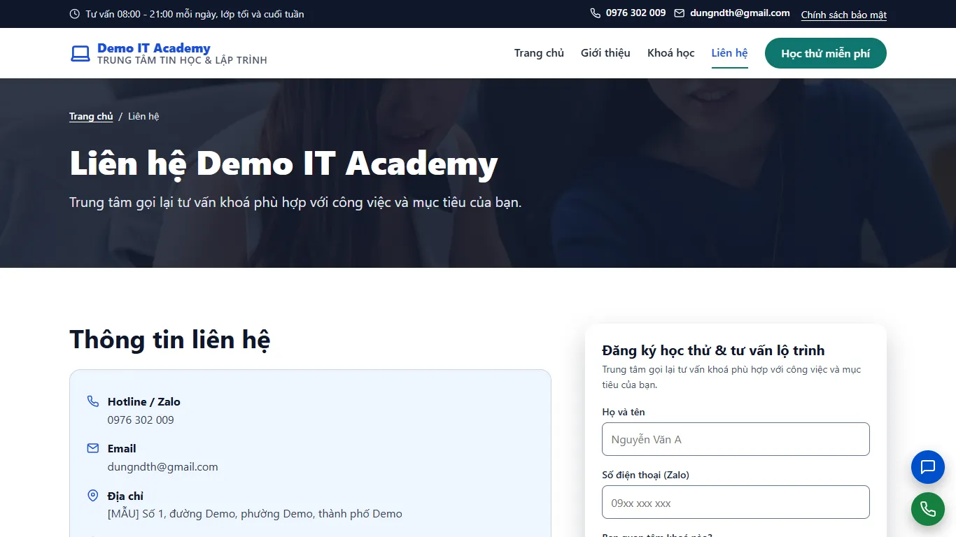Open the Chính sách bảo mật link
The width and height of the screenshot is (956, 537).
pos(844,15)
